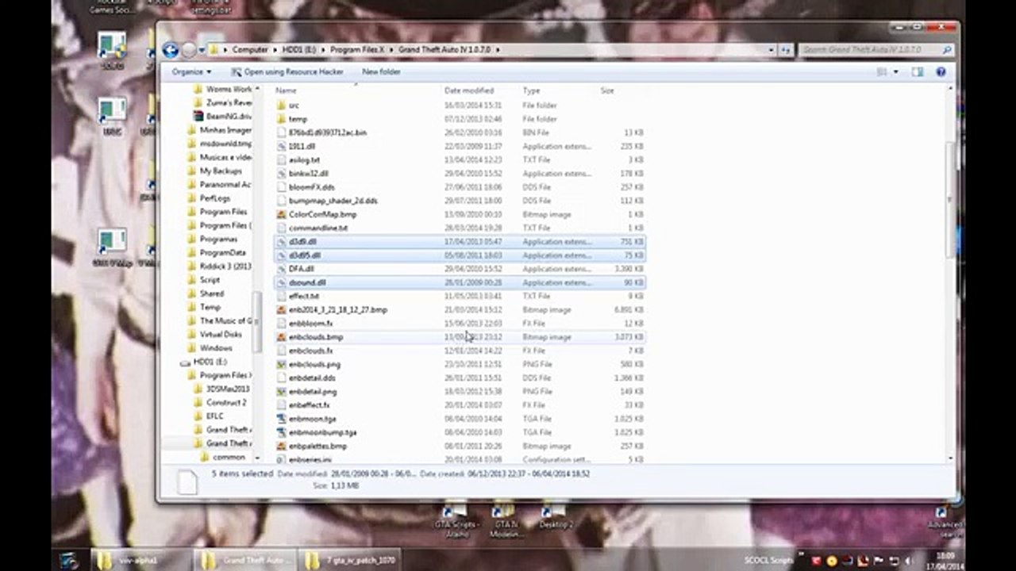The image size is (1016, 571).
Task: Open Construct 2 in the navigation tree
Action: pos(226,402)
